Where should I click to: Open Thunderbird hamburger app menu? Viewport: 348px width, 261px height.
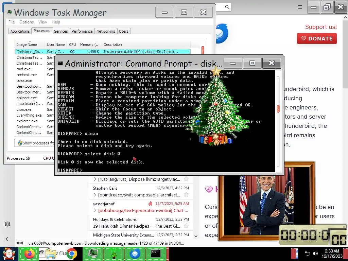click(300, 7)
